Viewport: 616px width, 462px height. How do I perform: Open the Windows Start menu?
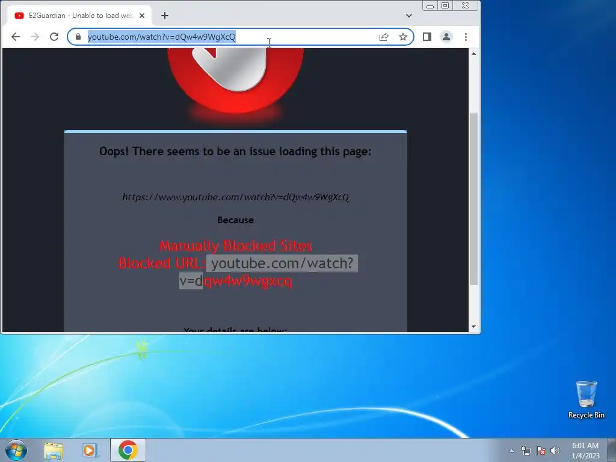pyautogui.click(x=16, y=450)
